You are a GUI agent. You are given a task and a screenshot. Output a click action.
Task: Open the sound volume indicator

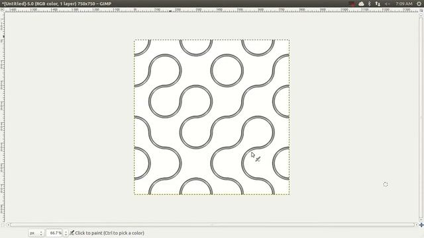point(387,4)
